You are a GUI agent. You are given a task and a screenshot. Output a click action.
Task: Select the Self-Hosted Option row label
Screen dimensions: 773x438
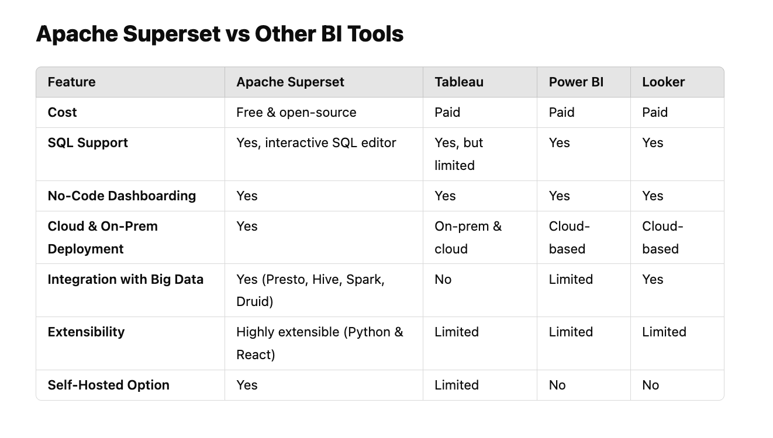pos(108,385)
